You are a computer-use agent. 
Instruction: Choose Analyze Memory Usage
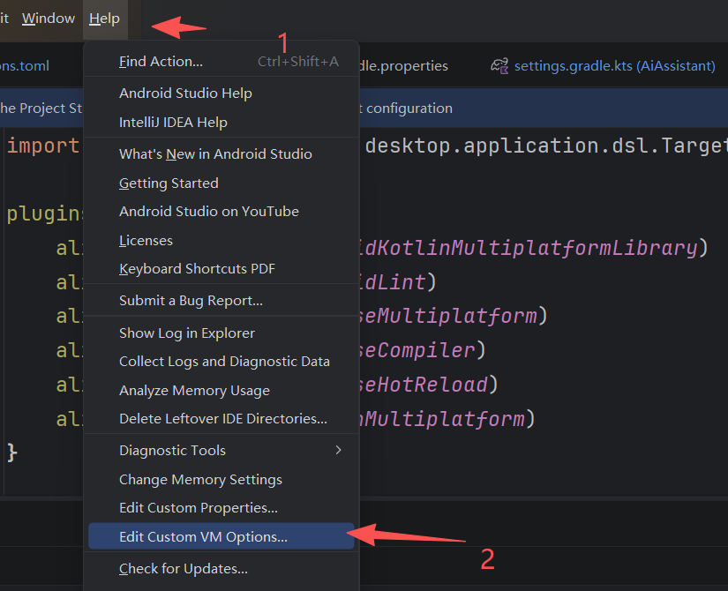221,391
